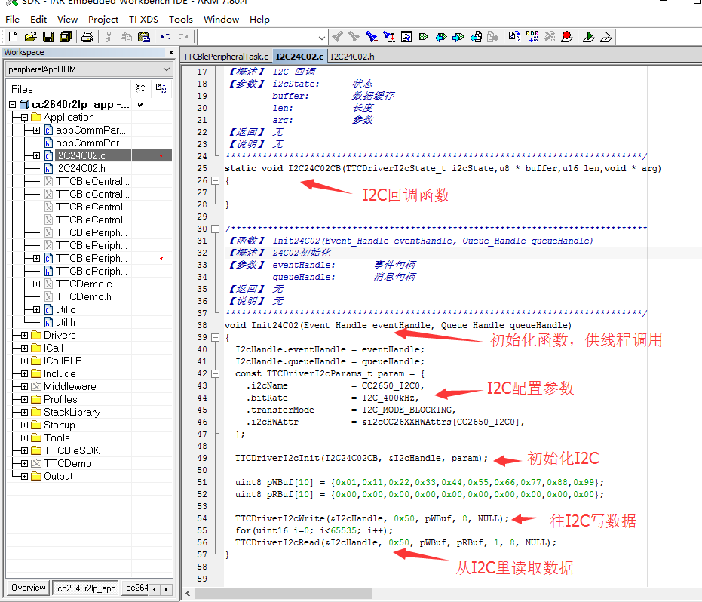This screenshot has width=702, height=602.
Task: Expand the Drivers folder
Action: pyautogui.click(x=24, y=335)
